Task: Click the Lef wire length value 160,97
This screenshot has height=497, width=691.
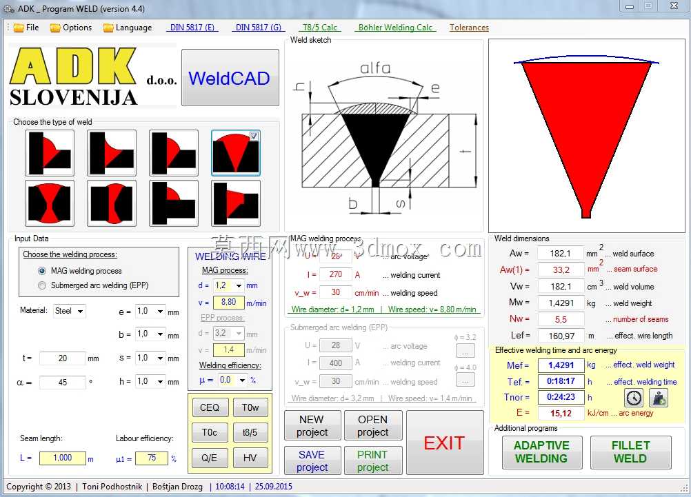Action: click(x=560, y=336)
